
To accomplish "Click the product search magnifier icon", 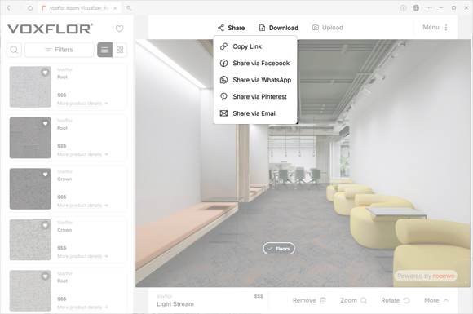I will 14,50.
